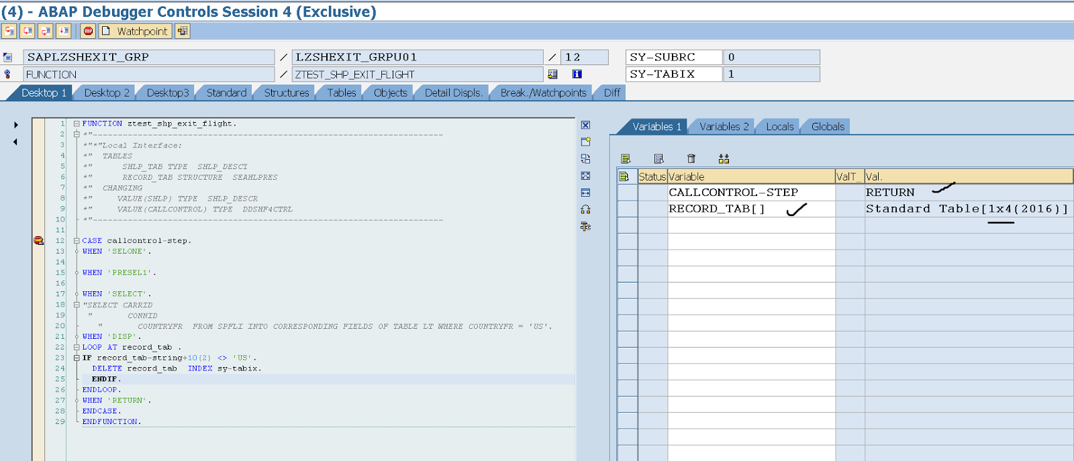Collapse the CASE callcontrol-step block
Screen dimensions: 1074x461
tap(77, 240)
